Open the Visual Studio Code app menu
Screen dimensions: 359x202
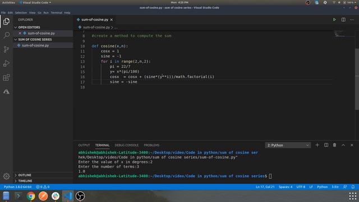(35, 2)
